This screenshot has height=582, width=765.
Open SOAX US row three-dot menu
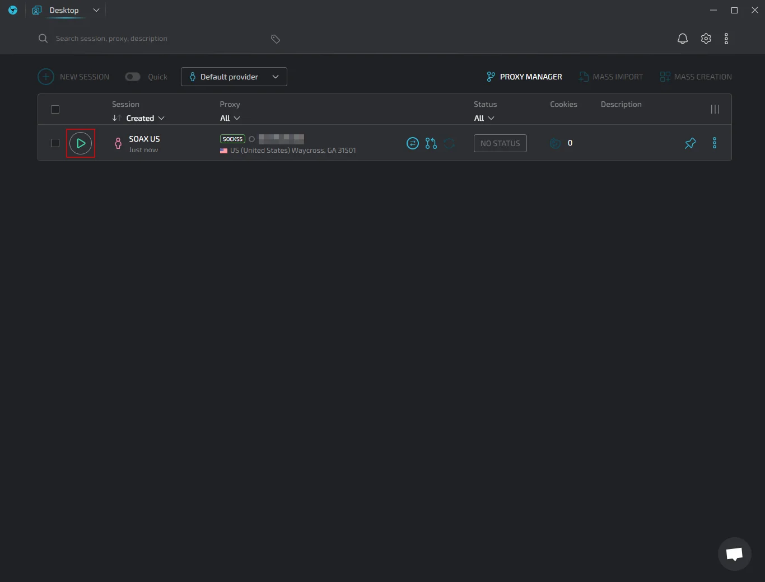(x=714, y=143)
